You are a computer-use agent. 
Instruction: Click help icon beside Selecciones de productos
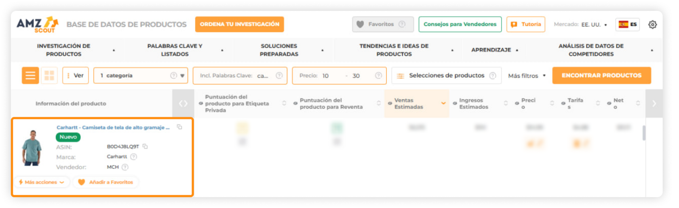[x=492, y=75]
